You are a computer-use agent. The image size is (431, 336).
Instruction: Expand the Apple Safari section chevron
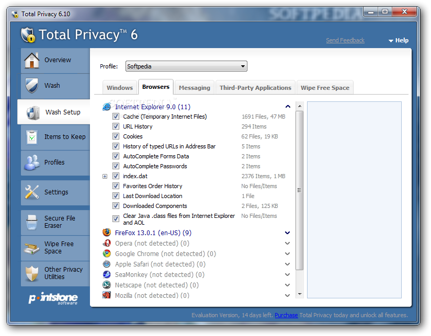(288, 264)
